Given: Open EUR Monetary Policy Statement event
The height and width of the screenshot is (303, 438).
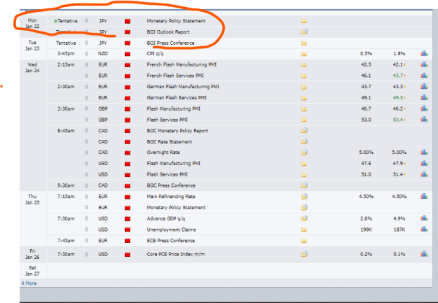Looking at the screenshot, I should [x=176, y=208].
